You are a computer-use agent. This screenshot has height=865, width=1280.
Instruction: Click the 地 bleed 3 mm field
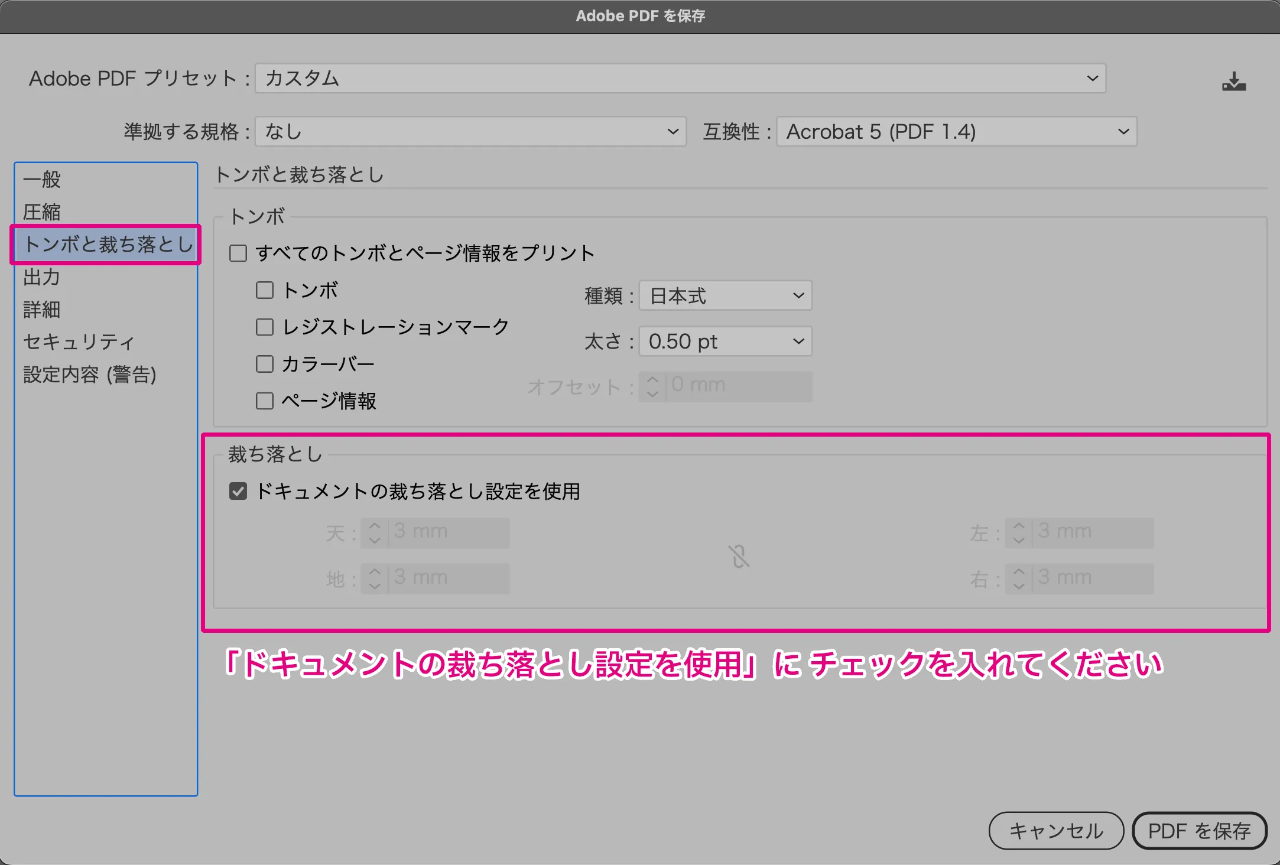pyautogui.click(x=449, y=578)
